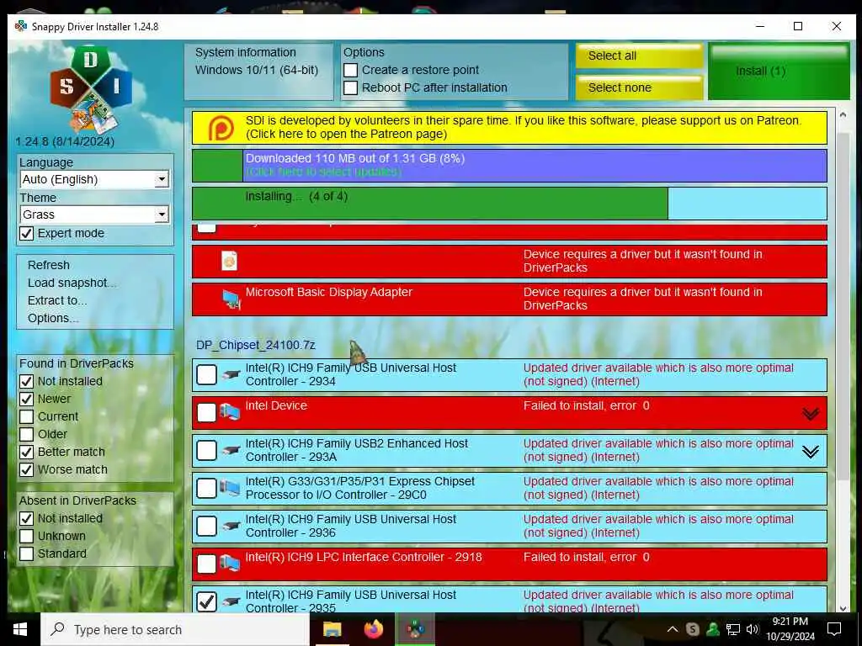Click the Microsoft Basic Display Adapter icon

point(231,299)
